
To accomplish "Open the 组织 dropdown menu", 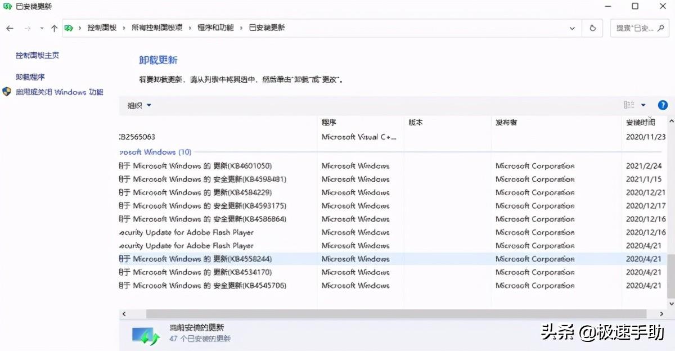I will (x=137, y=105).
